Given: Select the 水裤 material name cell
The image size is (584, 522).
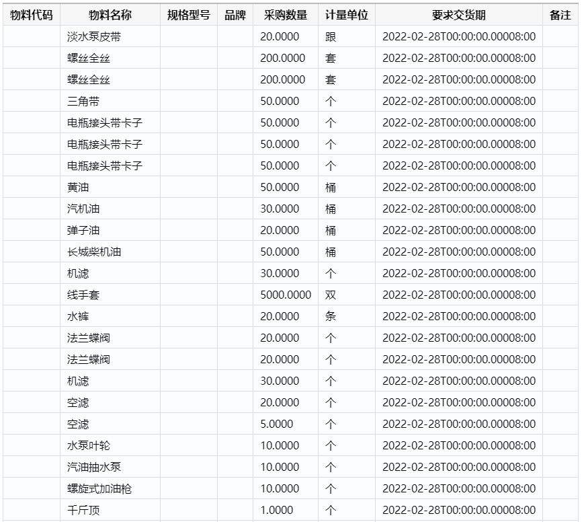Looking at the screenshot, I should 110,317.
